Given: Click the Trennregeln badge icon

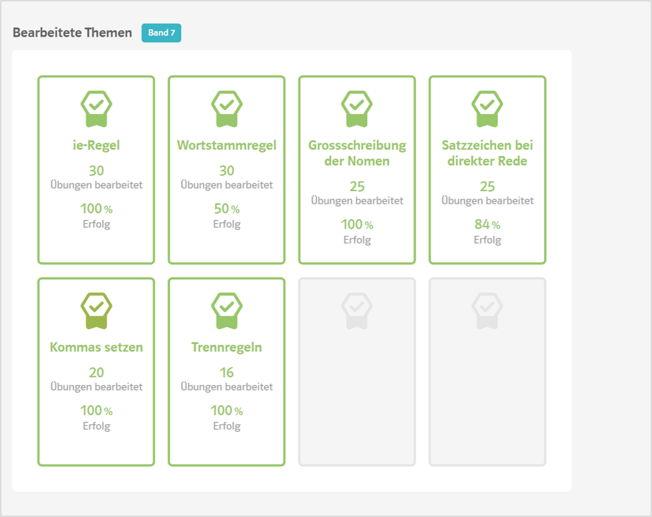Looking at the screenshot, I should (226, 310).
